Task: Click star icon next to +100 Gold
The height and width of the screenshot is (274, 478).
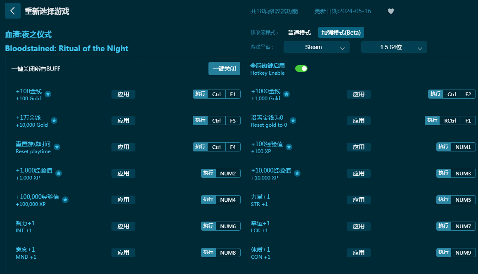Action: pyautogui.click(x=48, y=94)
